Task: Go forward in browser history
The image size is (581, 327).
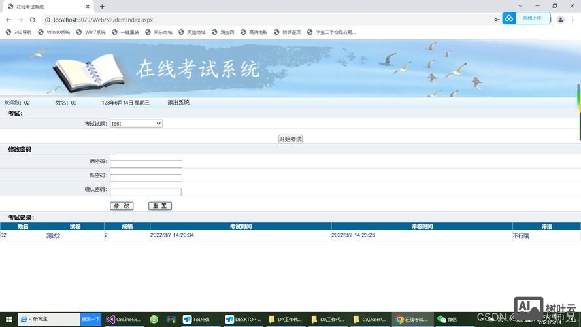Action: (20, 20)
